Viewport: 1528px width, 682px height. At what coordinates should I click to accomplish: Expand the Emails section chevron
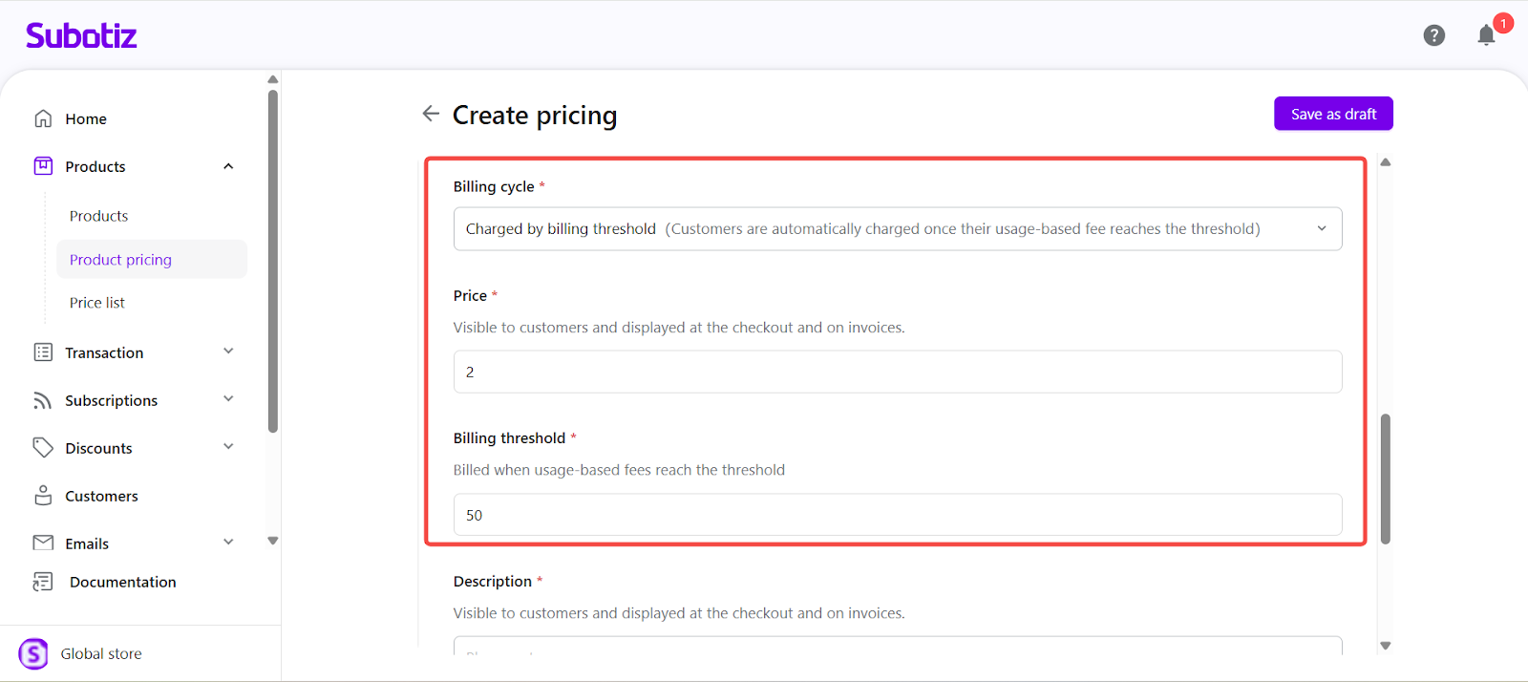point(228,543)
